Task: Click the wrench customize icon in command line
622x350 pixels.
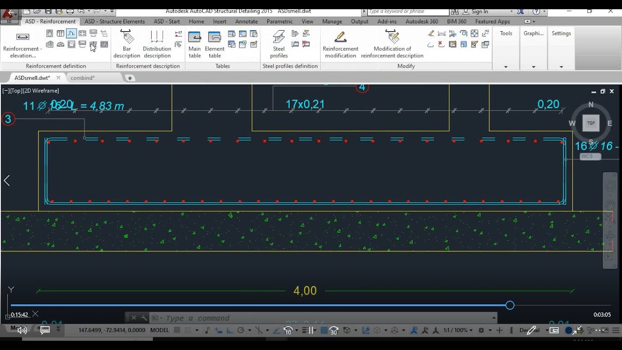Action: point(144,318)
